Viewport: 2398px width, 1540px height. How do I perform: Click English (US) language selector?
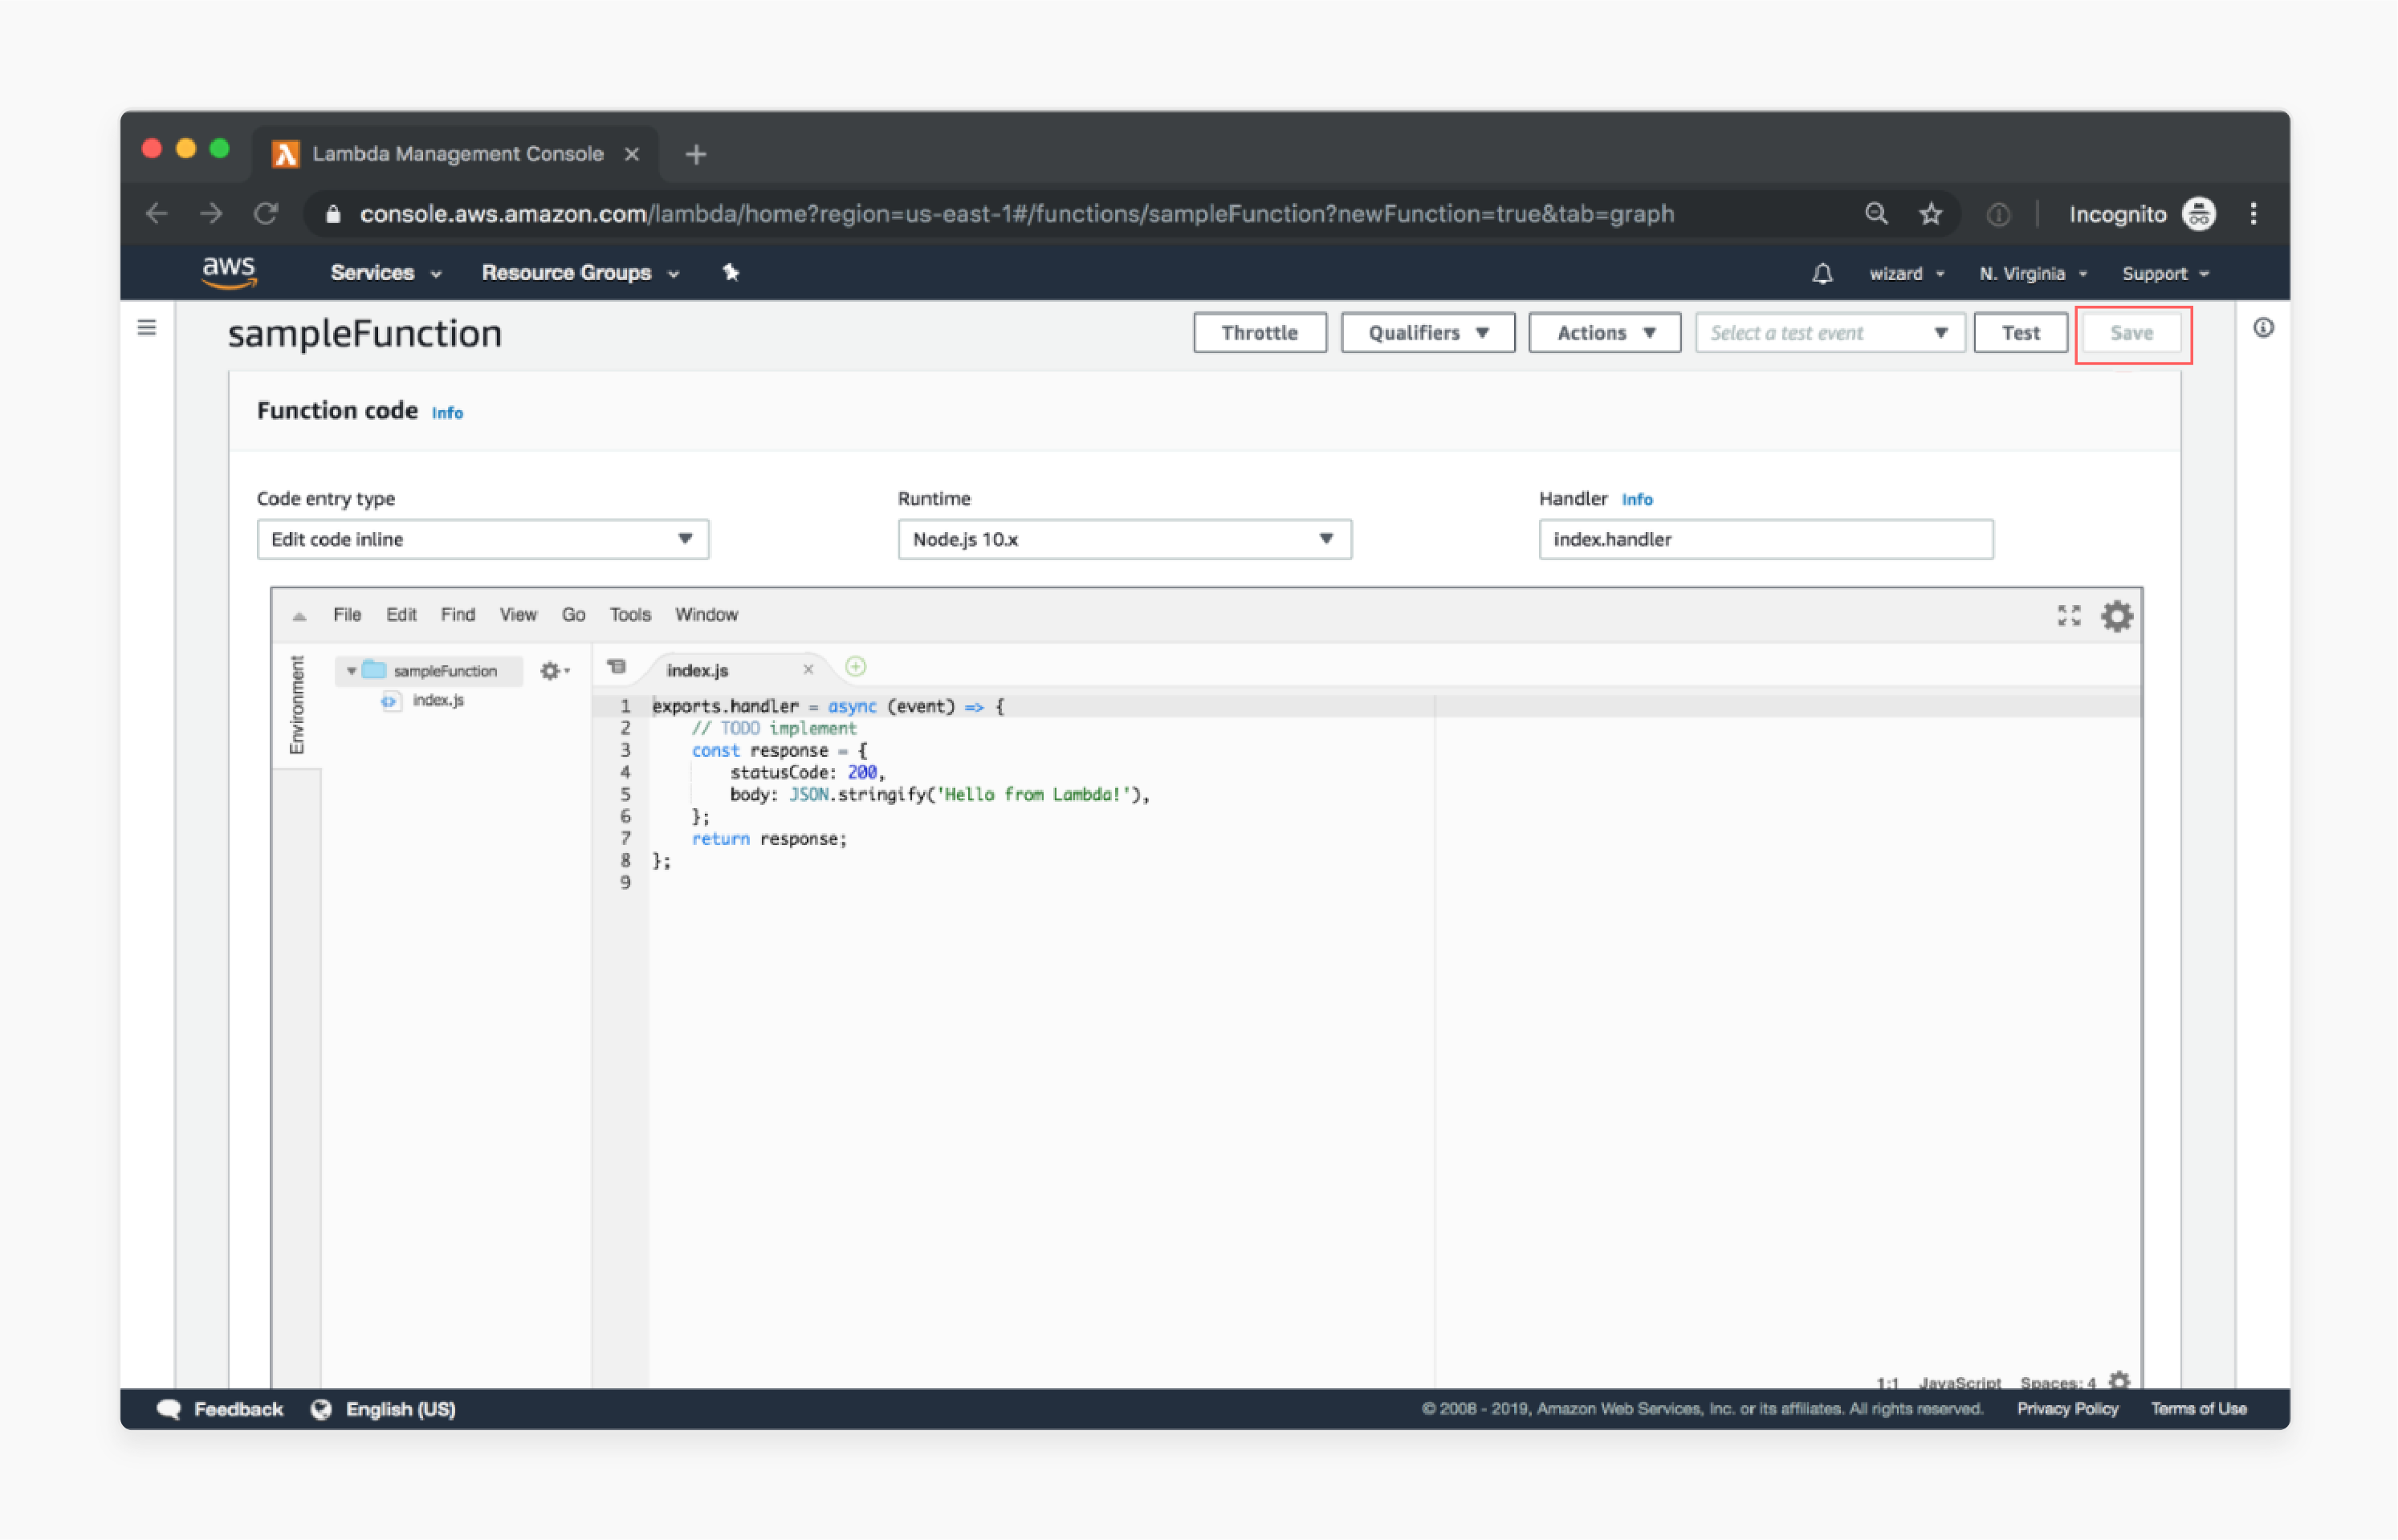(x=400, y=1409)
